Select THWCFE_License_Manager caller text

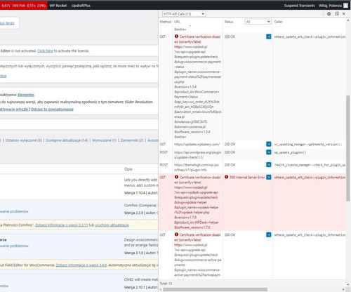[x=310, y=165]
